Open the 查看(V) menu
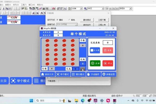156x104 pixels. pos(8,5)
